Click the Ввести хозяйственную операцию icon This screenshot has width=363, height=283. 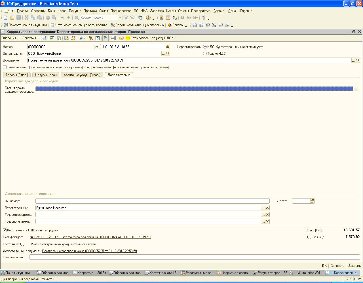tap(113, 25)
